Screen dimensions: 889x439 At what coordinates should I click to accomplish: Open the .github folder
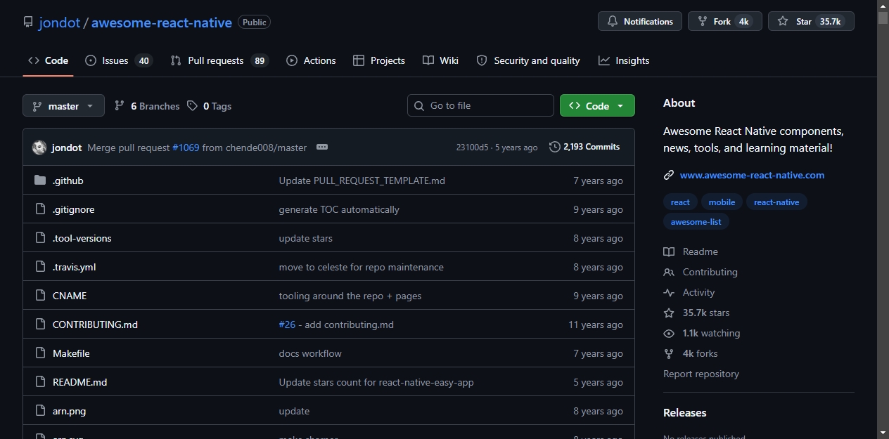(68, 181)
